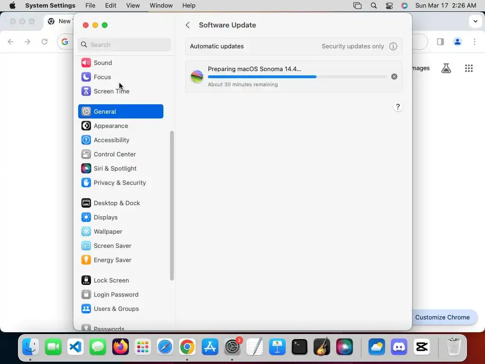Launch GarageBand from the Dock
The height and width of the screenshot is (364, 485).
tap(322, 346)
